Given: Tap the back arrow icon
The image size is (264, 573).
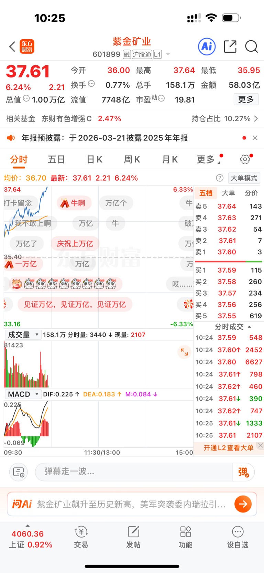Looking at the screenshot, I should point(12,46).
